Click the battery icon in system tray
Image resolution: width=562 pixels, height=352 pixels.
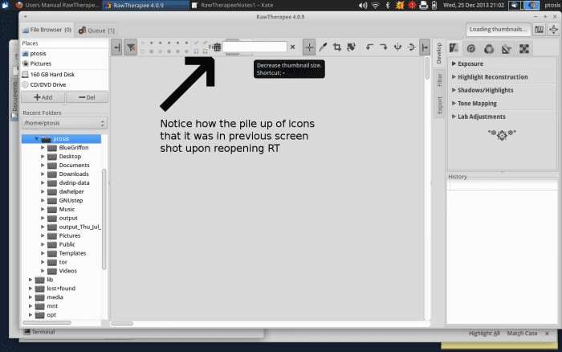434,6
